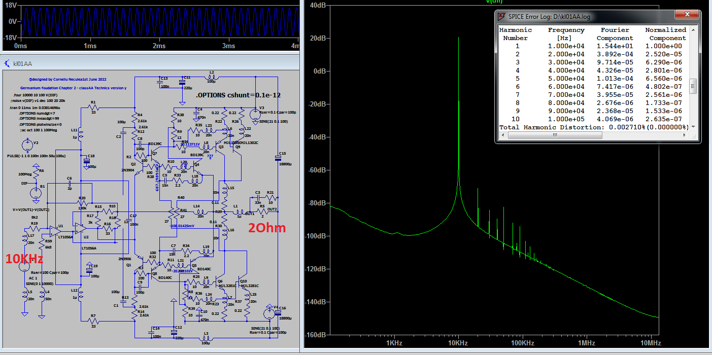Viewport: 712px width, 355px height.
Task: Click the red '10KHz' annotation in schematic
Action: tap(24, 259)
